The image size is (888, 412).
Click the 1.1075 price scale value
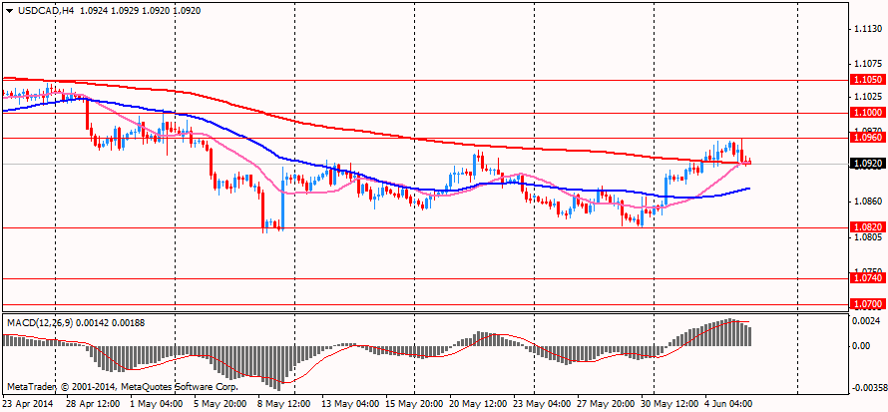coord(869,64)
